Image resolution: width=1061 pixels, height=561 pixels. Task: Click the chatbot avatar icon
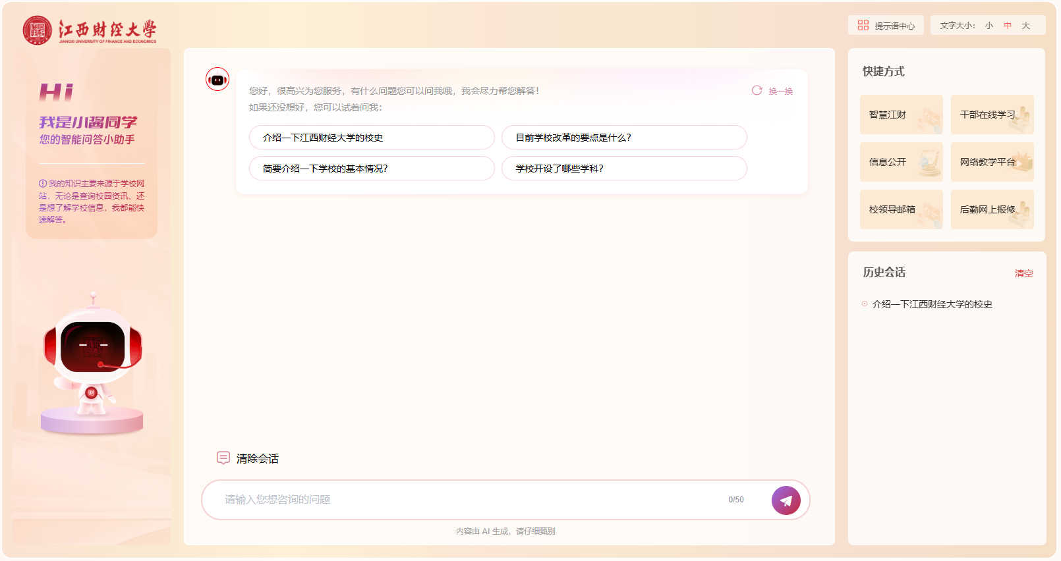(x=217, y=80)
